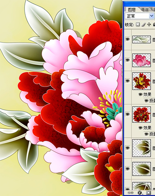Click the add layer mask icon
This screenshot has width=155, height=196.
pyautogui.click(x=148, y=193)
